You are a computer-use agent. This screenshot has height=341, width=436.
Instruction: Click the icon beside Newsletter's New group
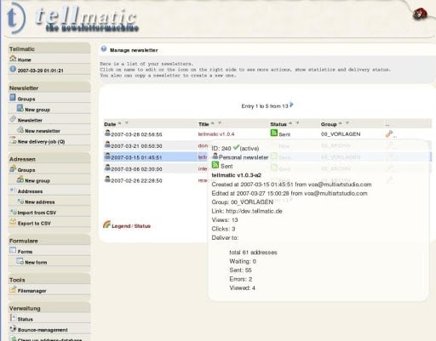[20, 108]
